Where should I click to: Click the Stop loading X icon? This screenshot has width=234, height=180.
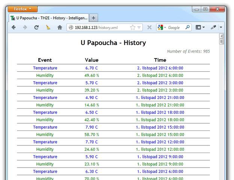149,27
